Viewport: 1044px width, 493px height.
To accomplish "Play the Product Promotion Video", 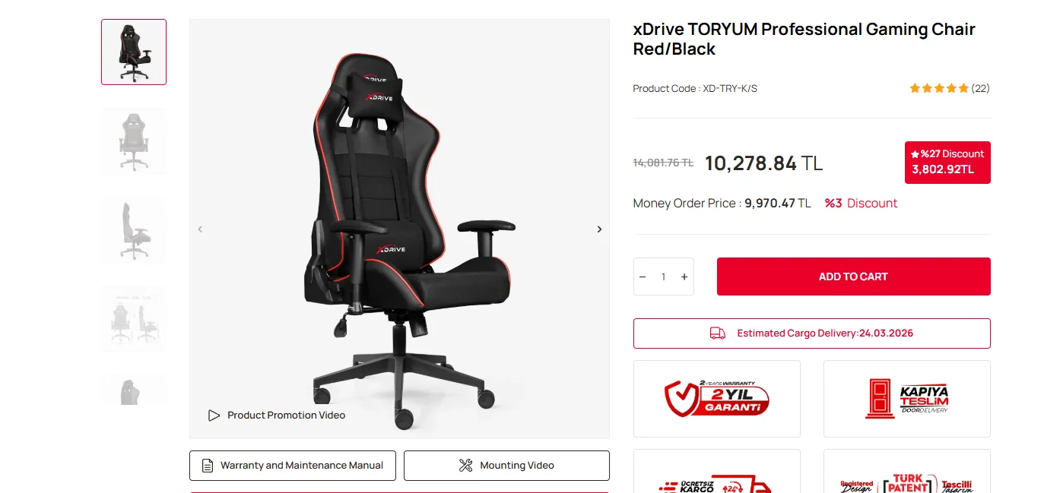I will 277,416.
